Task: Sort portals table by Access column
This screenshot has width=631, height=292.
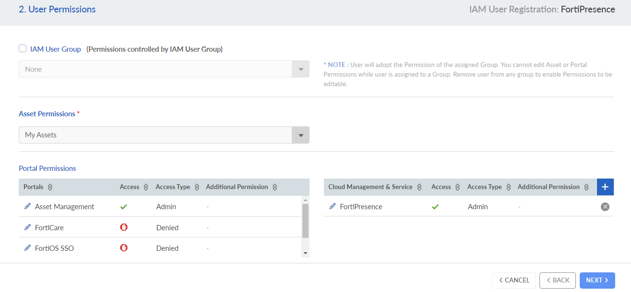Action: click(x=146, y=187)
